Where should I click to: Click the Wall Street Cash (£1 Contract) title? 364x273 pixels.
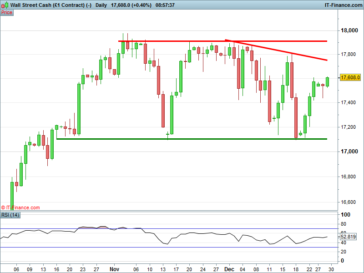48,5
